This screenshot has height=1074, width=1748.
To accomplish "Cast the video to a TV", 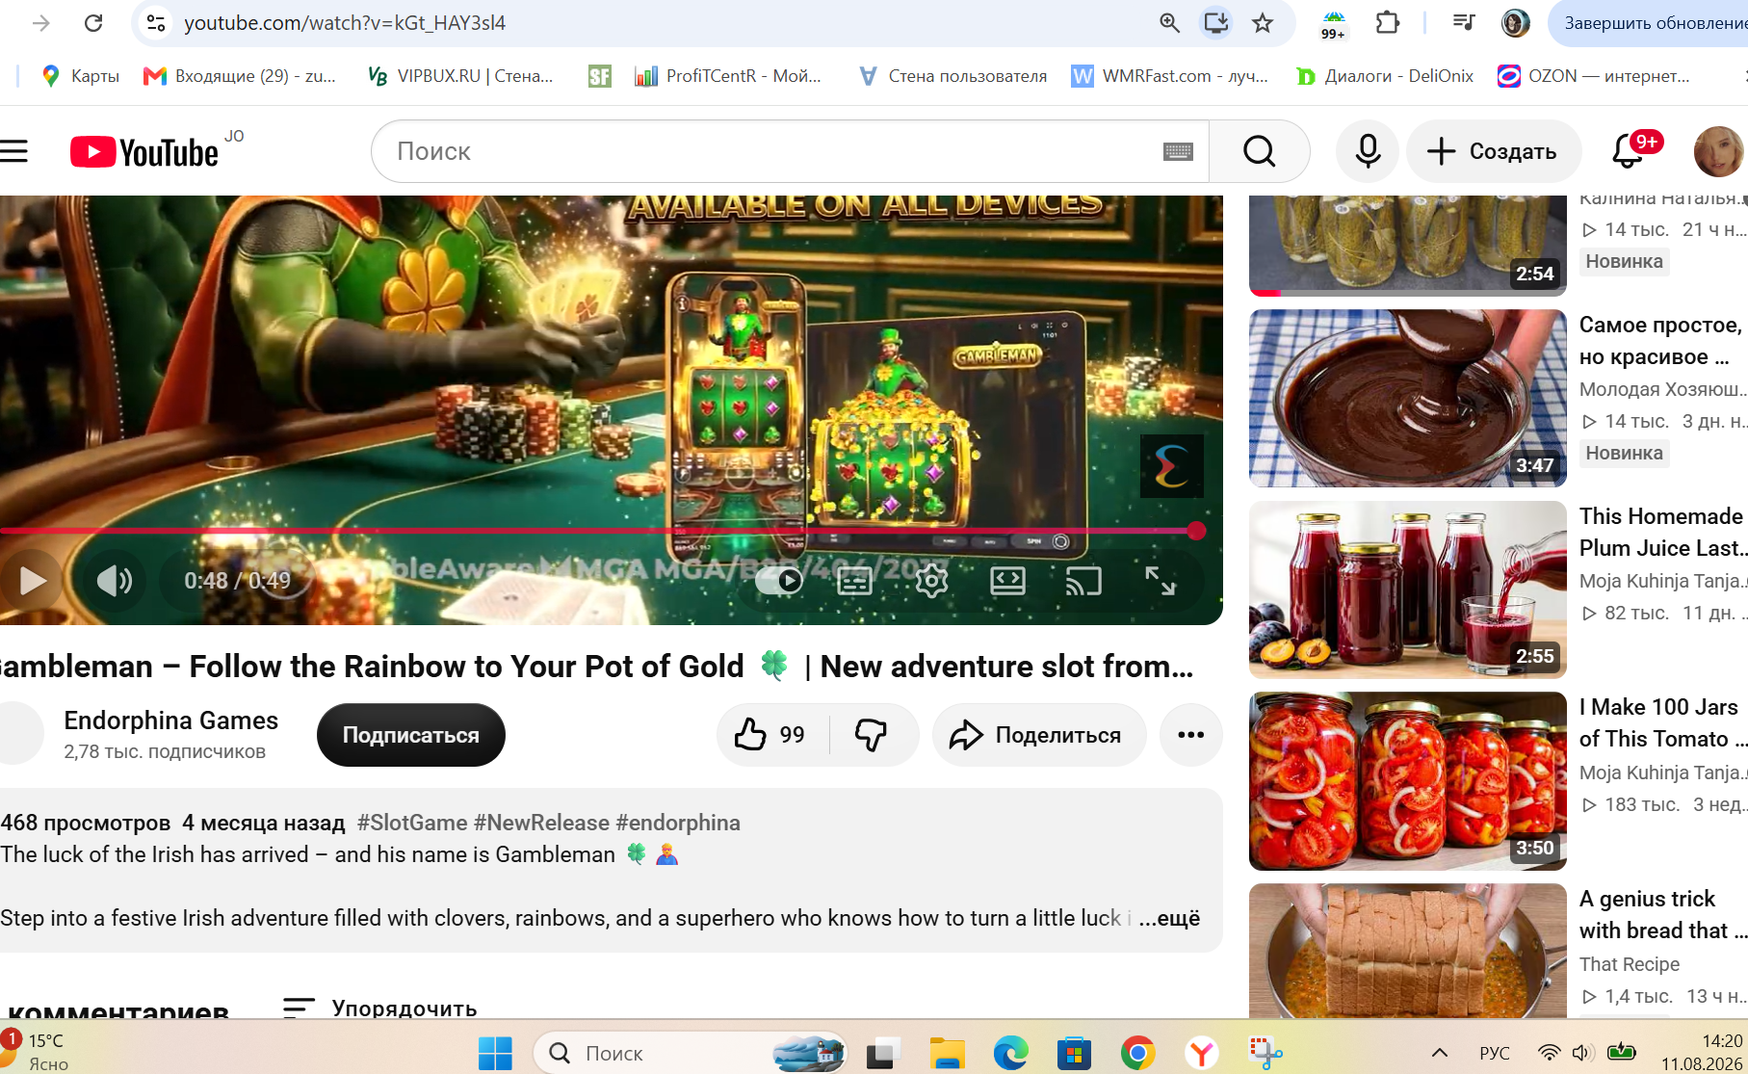I will [1083, 580].
